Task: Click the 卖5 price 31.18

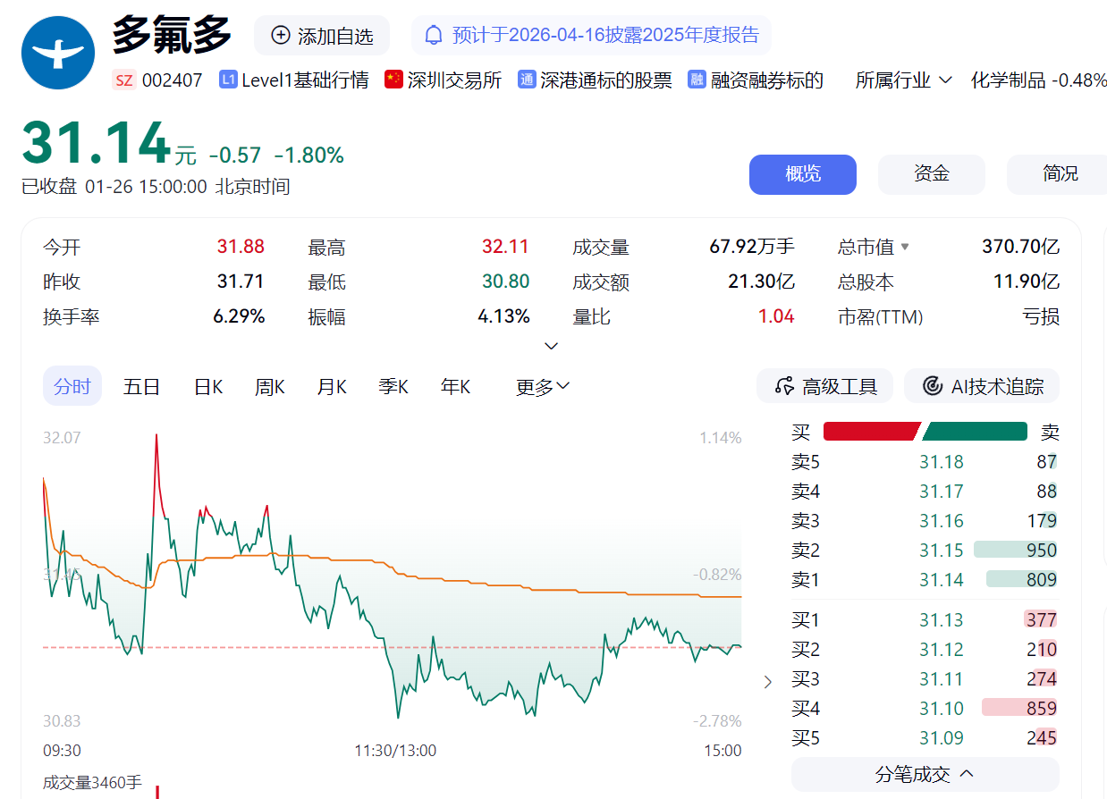Action: [x=942, y=462]
